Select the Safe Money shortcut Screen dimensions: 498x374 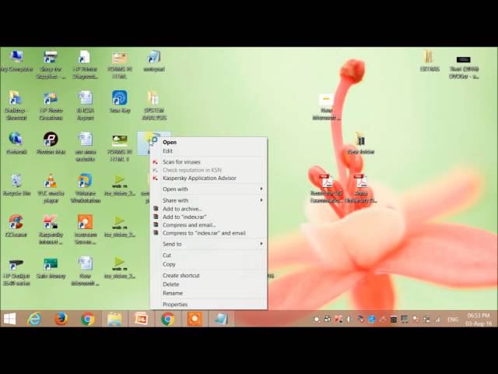51,267
